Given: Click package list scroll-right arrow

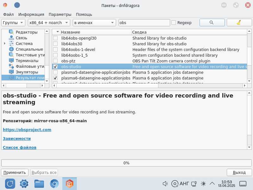Looking at the screenshot, I should coord(245,85).
